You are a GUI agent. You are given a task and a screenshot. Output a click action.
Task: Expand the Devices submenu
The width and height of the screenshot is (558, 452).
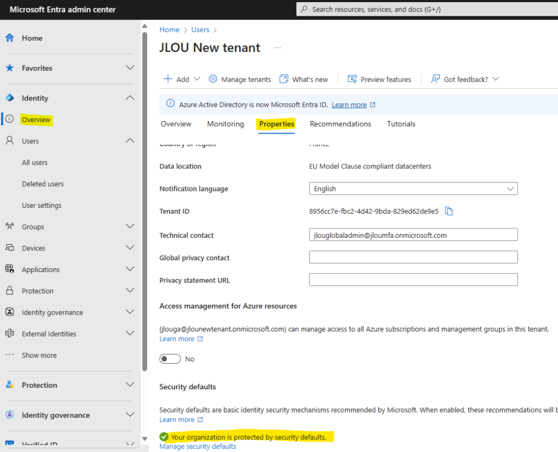coord(130,248)
